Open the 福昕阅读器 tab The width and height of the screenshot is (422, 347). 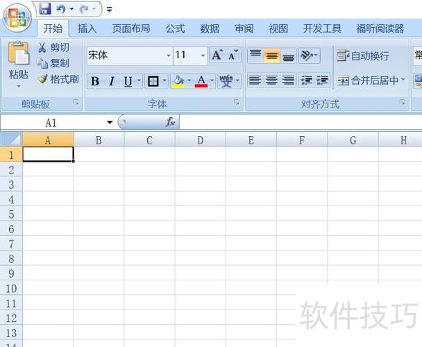point(380,28)
